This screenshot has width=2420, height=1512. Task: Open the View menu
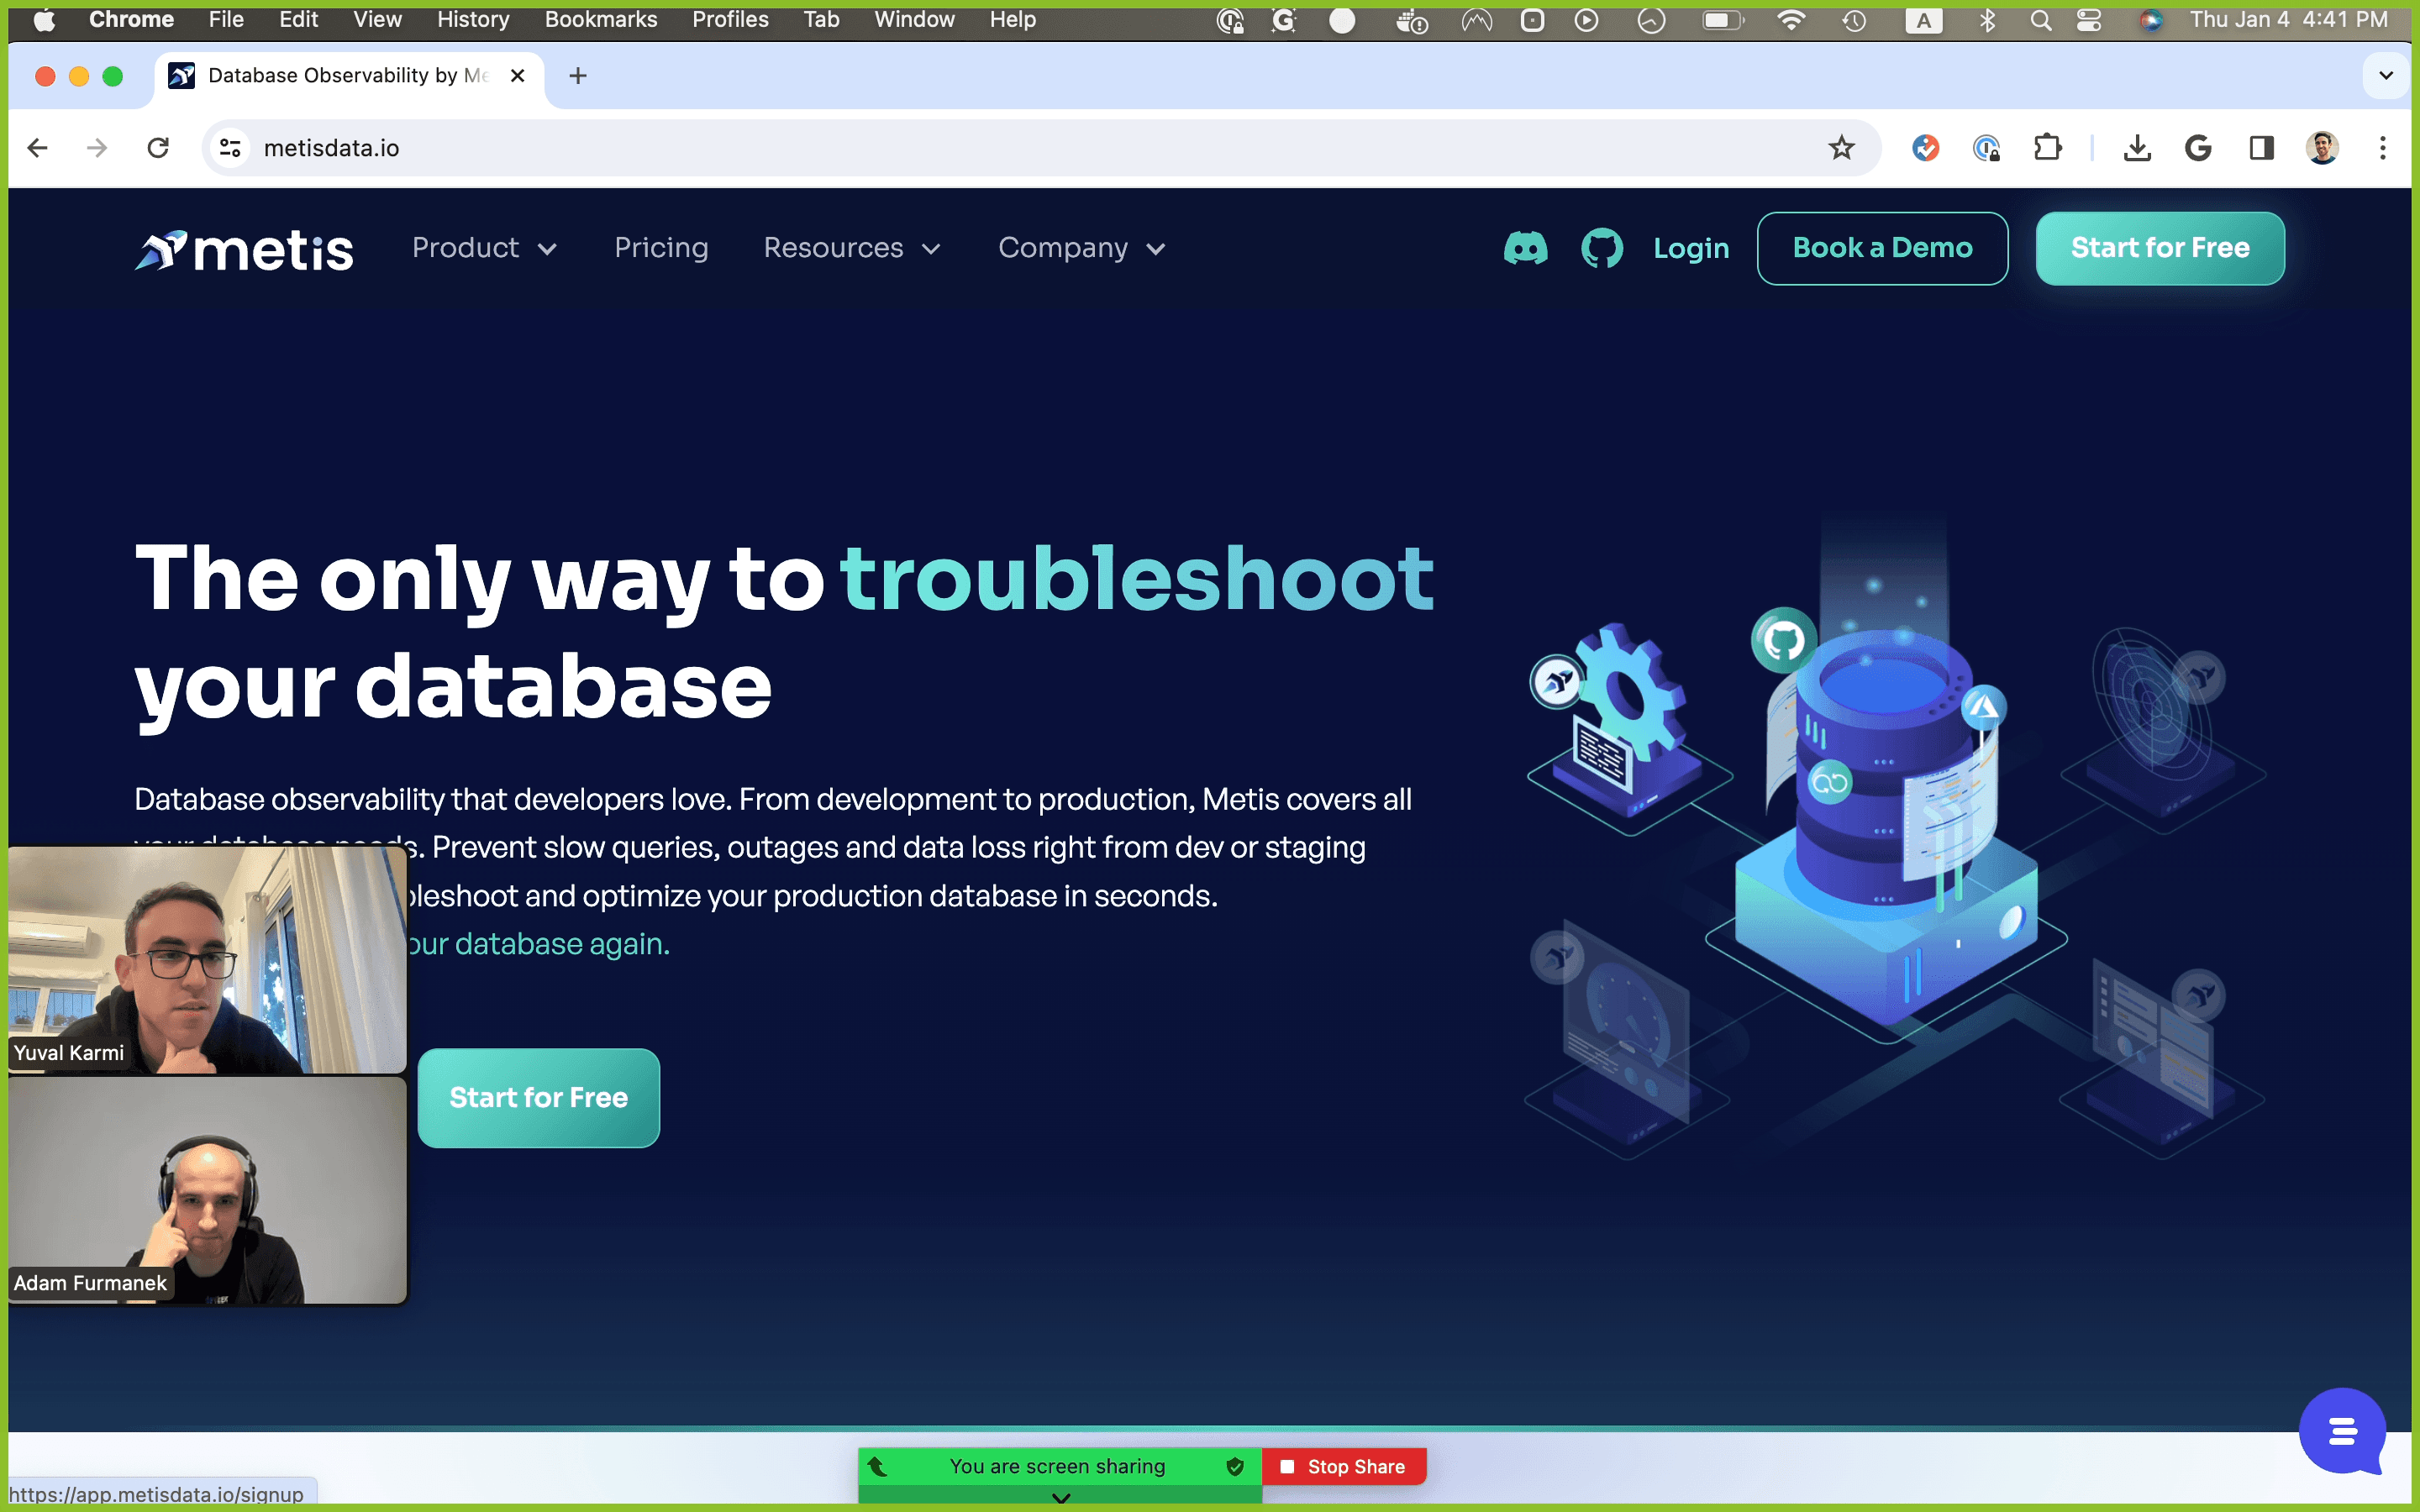tap(377, 20)
